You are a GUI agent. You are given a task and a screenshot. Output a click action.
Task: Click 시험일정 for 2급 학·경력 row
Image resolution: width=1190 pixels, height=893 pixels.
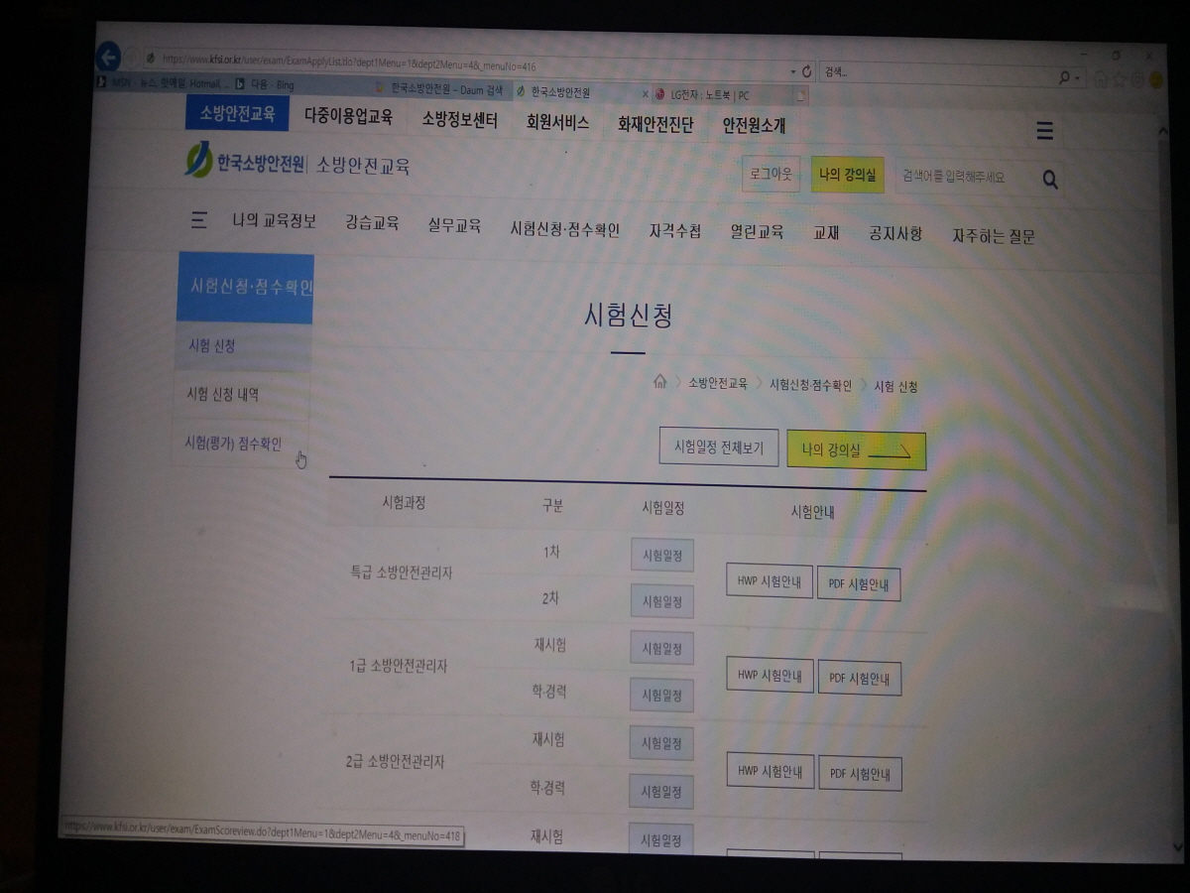(x=661, y=792)
